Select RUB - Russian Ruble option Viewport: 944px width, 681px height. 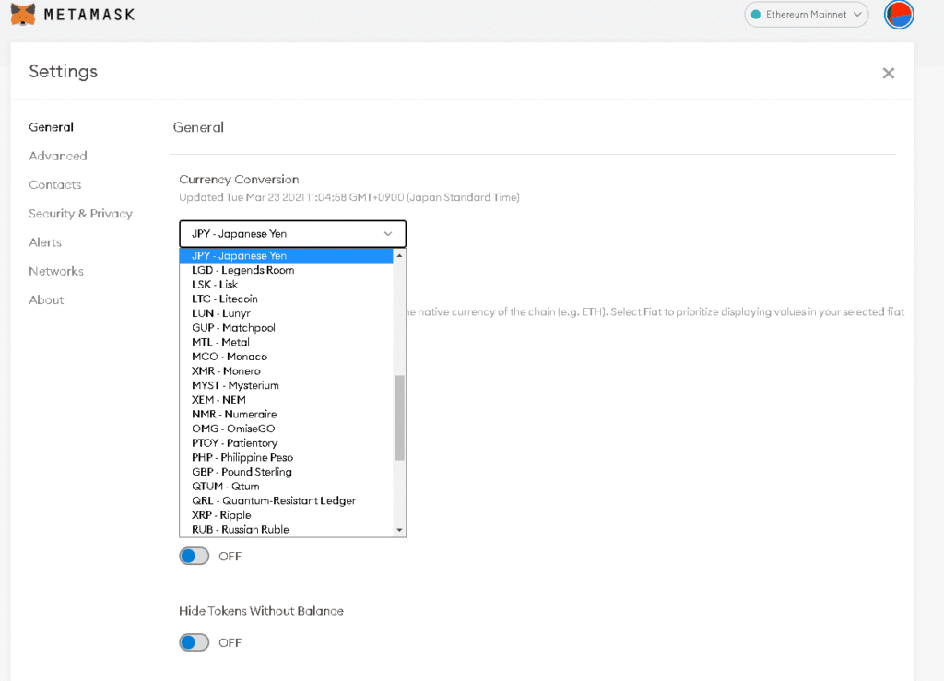click(x=240, y=529)
